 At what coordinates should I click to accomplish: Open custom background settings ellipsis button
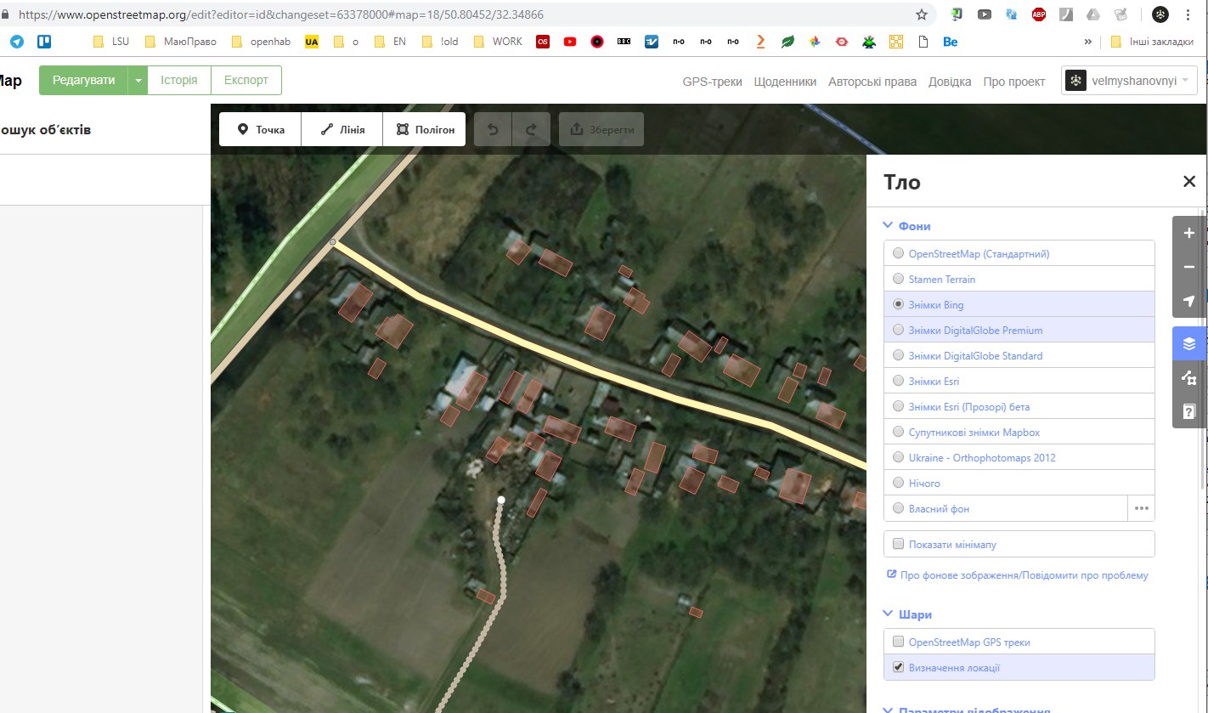(1141, 508)
